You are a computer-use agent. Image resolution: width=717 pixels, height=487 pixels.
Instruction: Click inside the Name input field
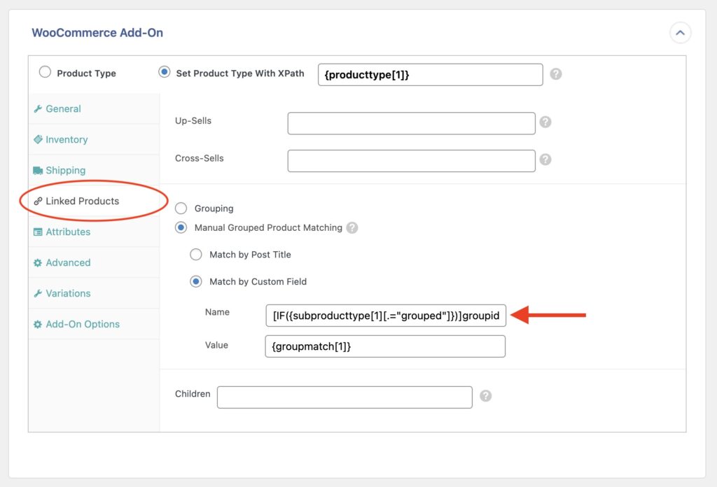click(x=385, y=316)
